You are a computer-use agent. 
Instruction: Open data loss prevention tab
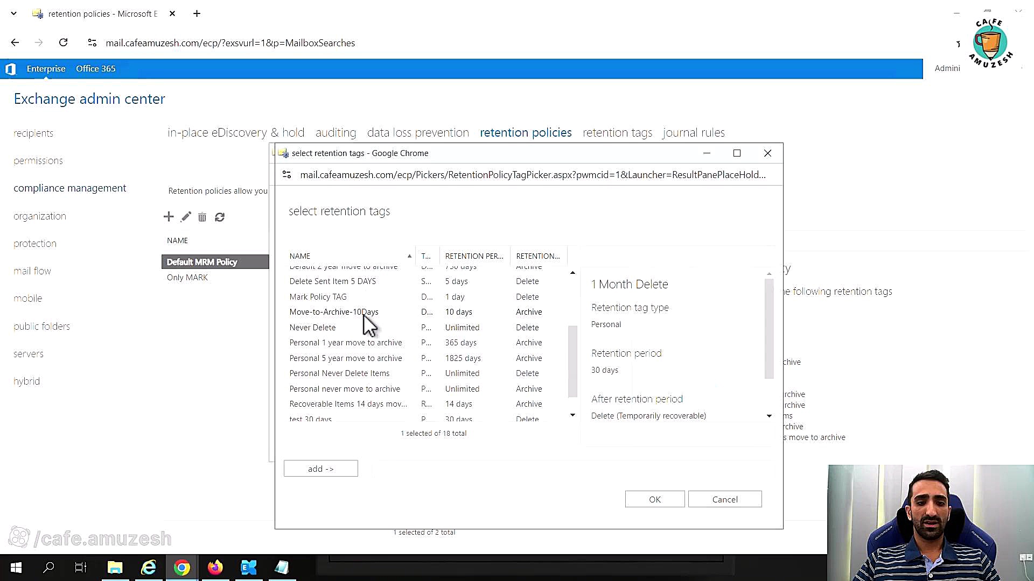(418, 132)
